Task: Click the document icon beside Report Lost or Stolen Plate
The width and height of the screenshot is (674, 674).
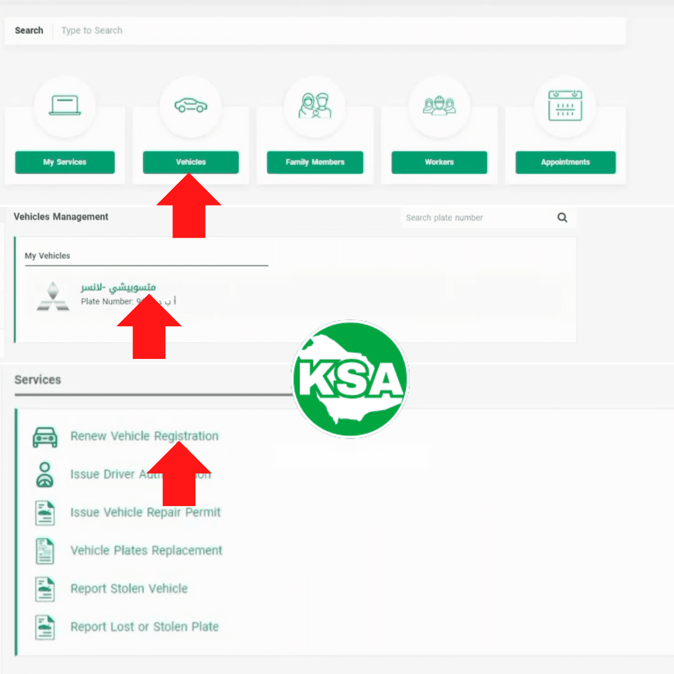Action: (x=45, y=627)
